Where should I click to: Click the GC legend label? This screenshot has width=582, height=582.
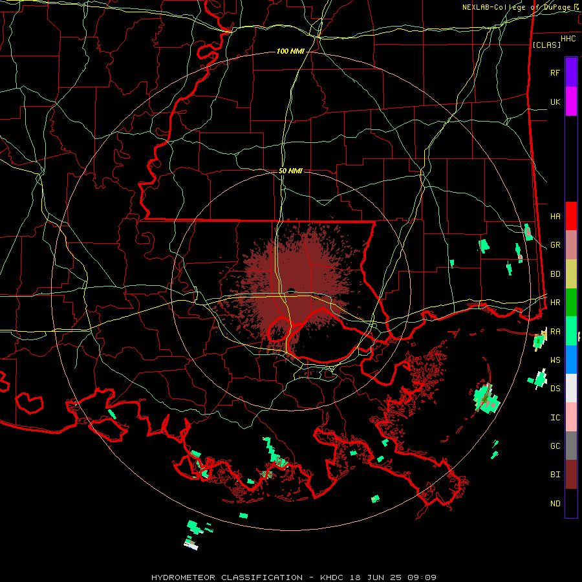(555, 446)
